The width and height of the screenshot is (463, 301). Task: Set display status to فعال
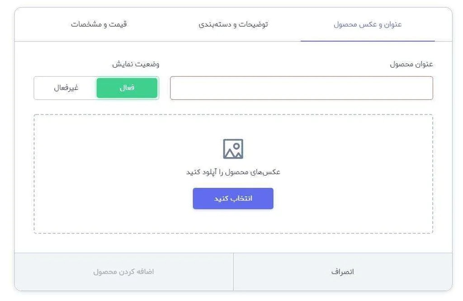(x=127, y=88)
